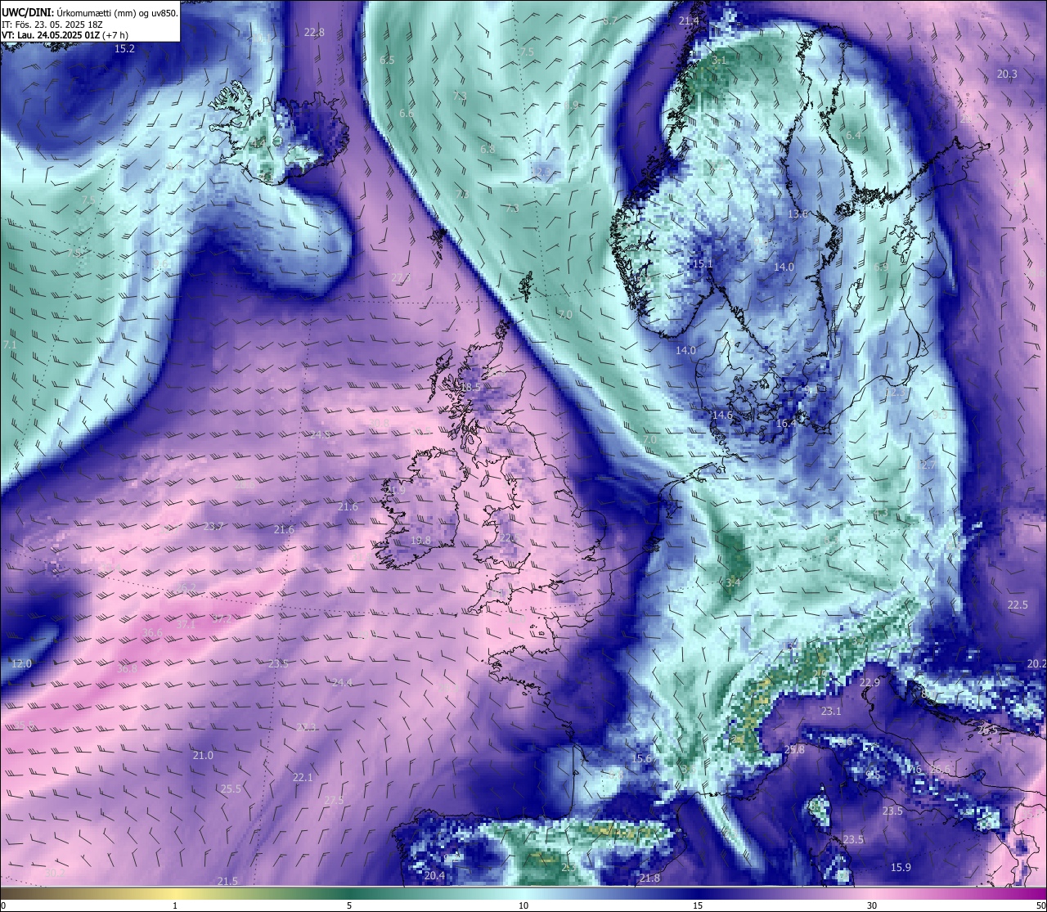The width and height of the screenshot is (1047, 912).
Task: Click the 18.5 value over Scotland
Action: click(470, 388)
